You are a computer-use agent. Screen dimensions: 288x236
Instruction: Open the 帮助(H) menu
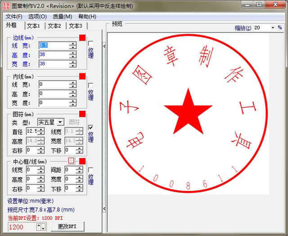tap(87, 17)
